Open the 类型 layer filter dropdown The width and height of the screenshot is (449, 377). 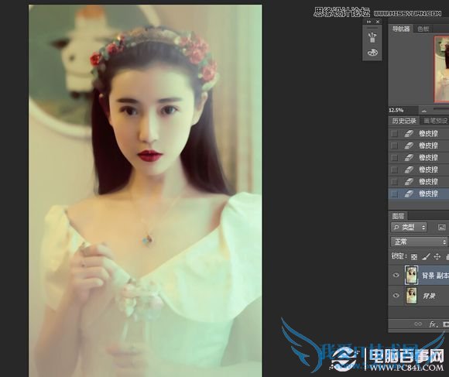[409, 228]
